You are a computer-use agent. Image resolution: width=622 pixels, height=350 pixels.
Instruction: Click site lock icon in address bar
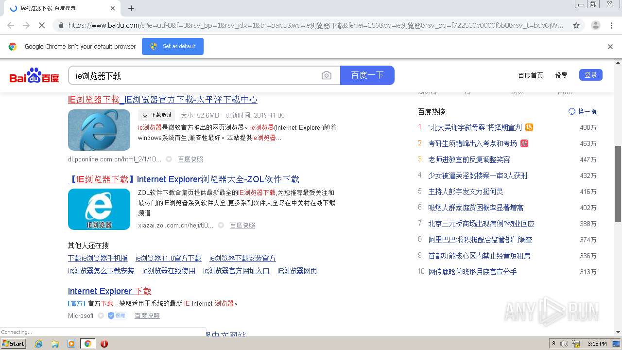tap(60, 25)
